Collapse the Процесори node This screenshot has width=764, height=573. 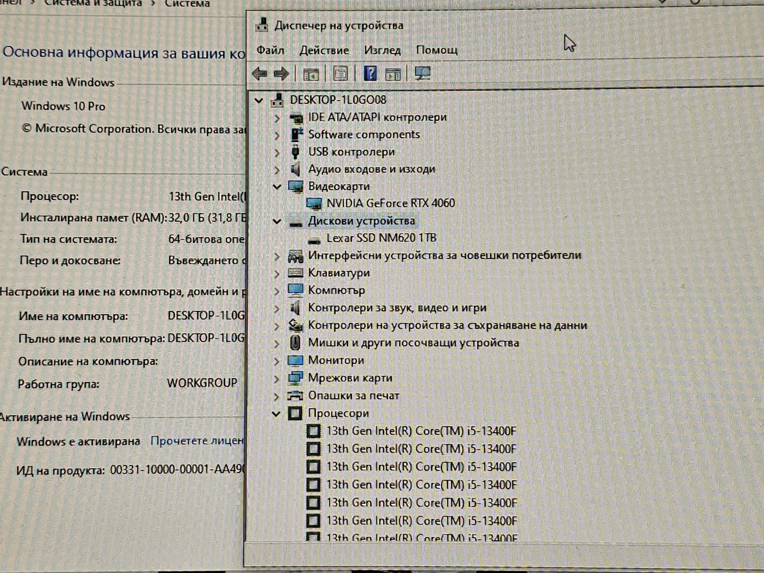(x=276, y=414)
